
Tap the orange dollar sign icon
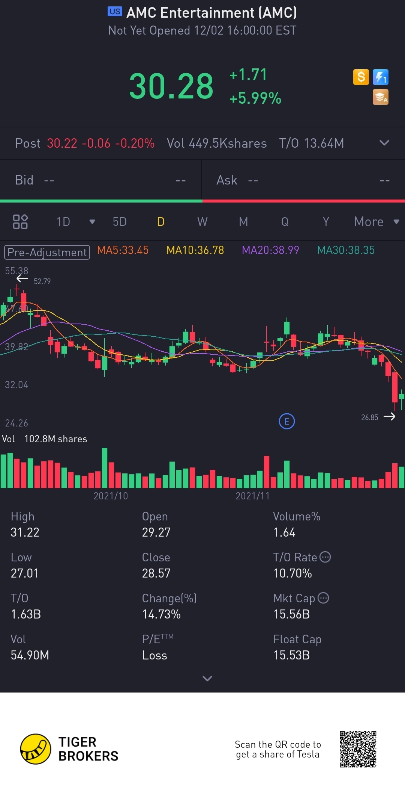point(361,77)
